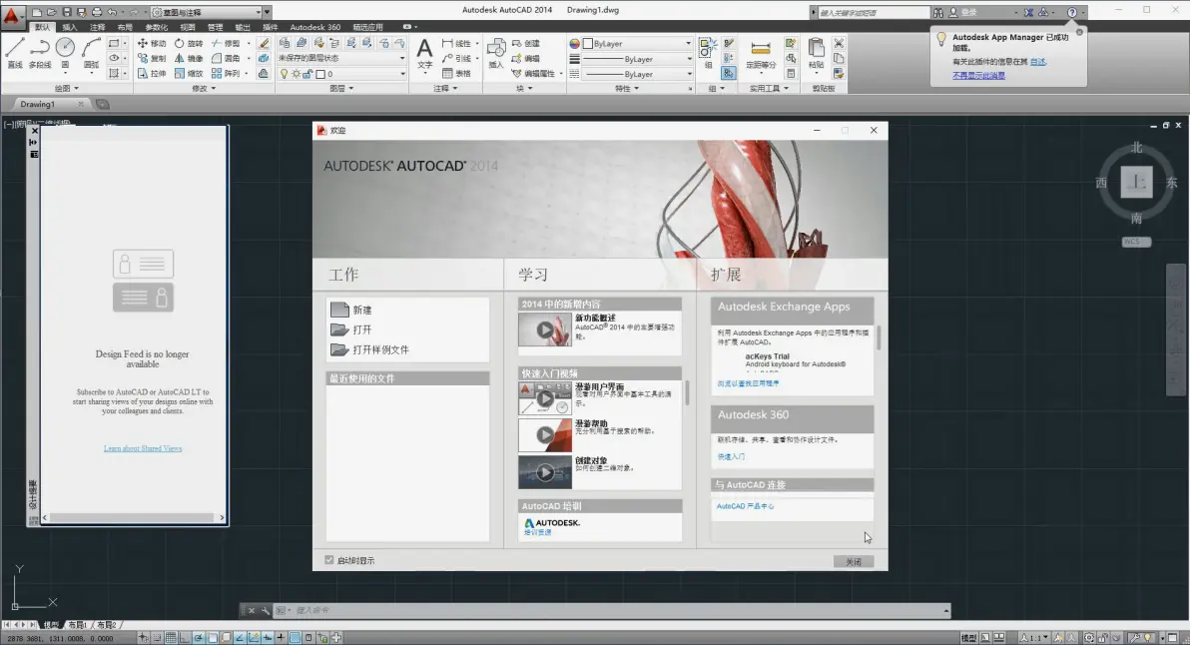Switch to the Insert (插入) ribbon tab

point(70,27)
